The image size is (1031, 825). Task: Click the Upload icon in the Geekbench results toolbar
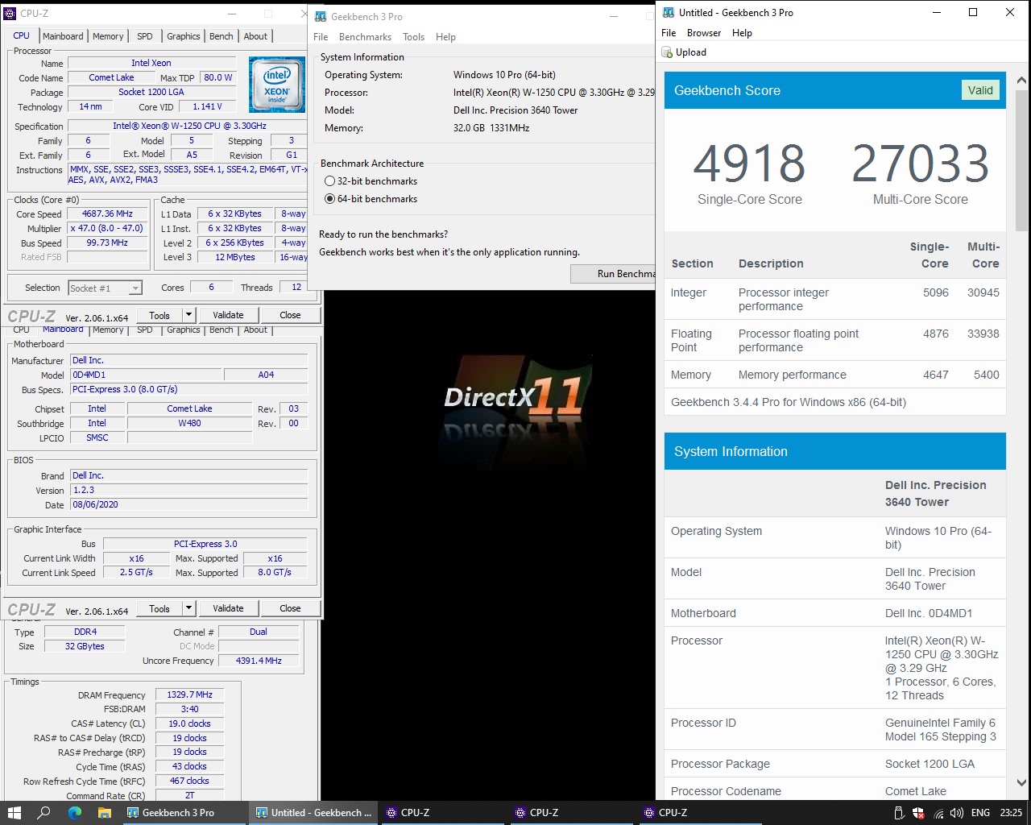pyautogui.click(x=667, y=52)
